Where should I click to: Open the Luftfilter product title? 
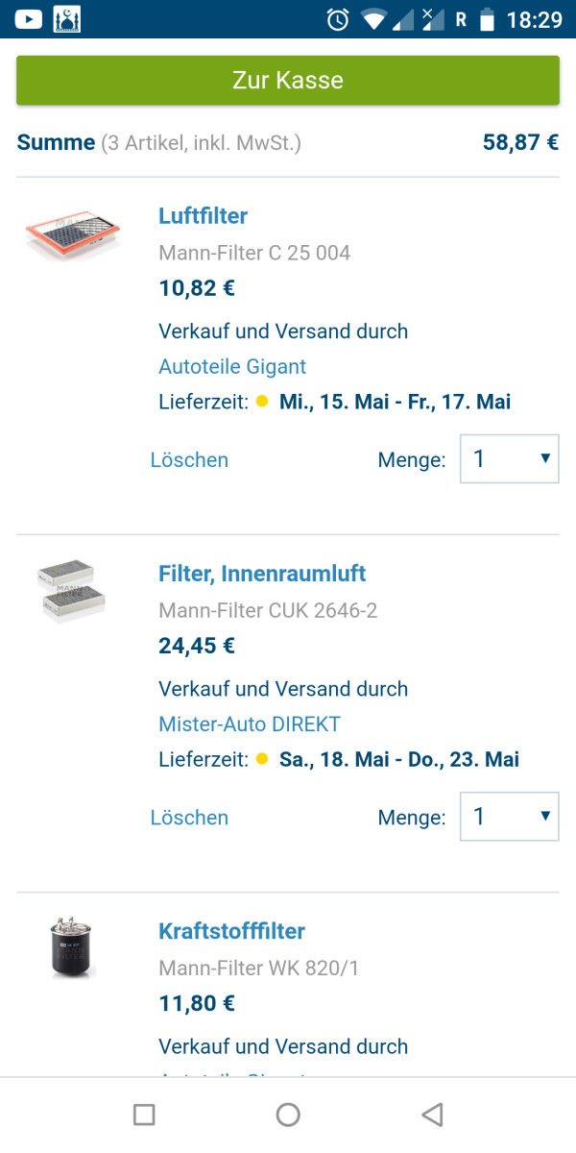point(203,216)
